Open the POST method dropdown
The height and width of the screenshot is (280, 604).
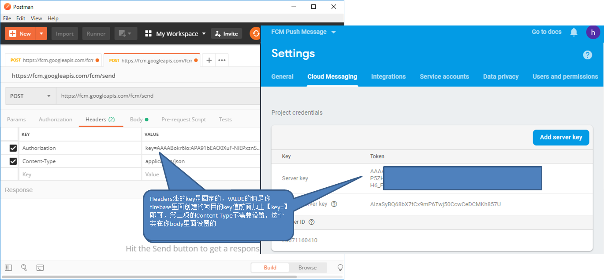[30, 96]
